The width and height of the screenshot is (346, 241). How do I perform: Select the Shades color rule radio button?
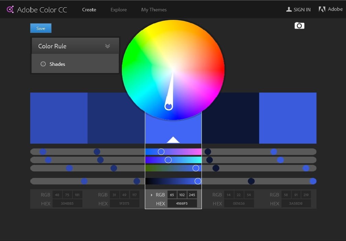pyautogui.click(x=43, y=64)
